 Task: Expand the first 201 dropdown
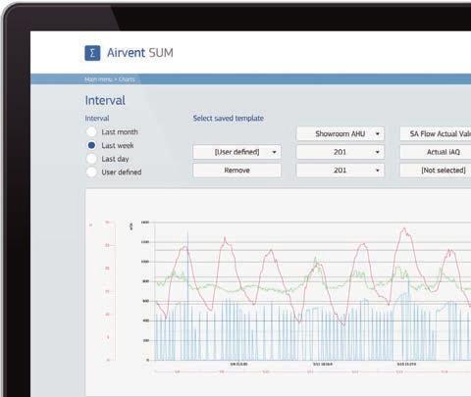pyautogui.click(x=340, y=152)
